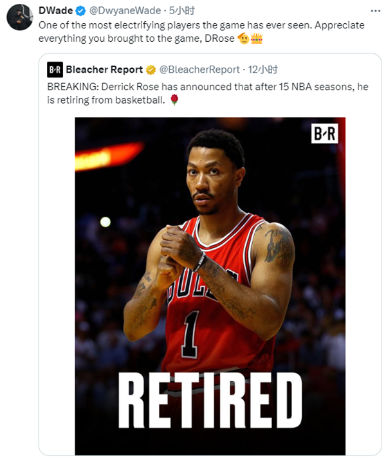
Task: Open the @BleacherReport handle link
Action: tap(199, 69)
